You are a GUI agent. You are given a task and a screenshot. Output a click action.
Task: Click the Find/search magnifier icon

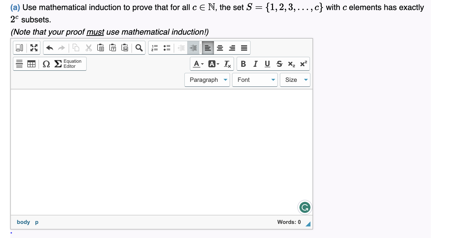tap(139, 48)
